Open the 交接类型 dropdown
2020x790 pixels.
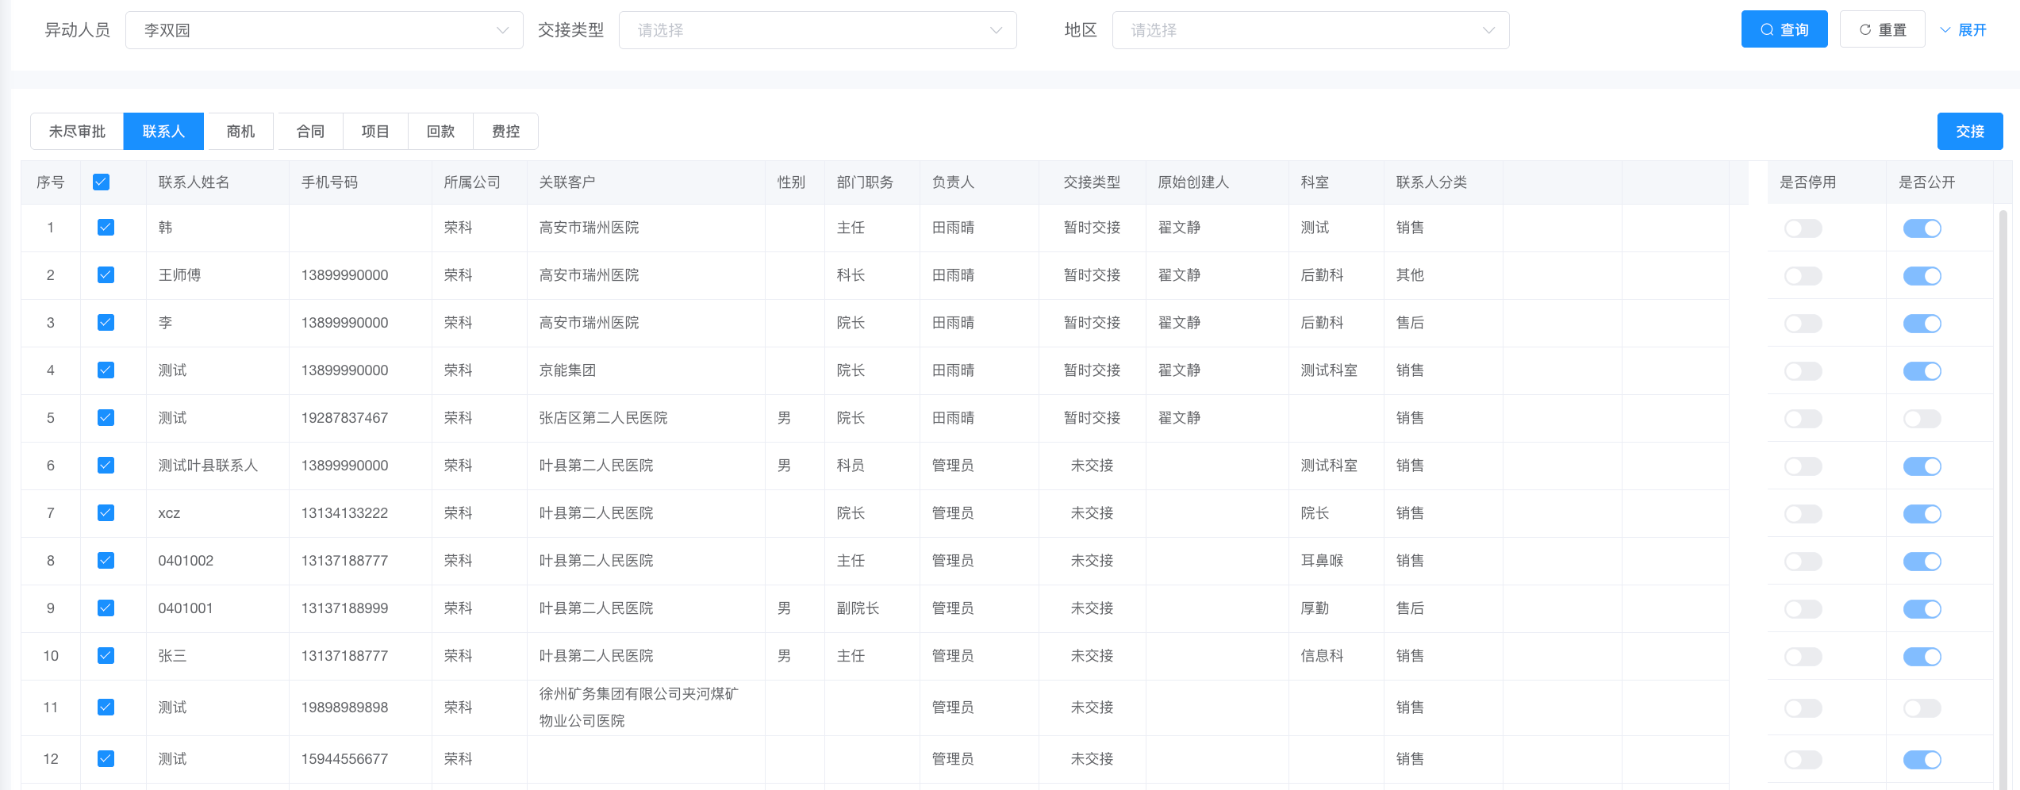click(x=817, y=30)
